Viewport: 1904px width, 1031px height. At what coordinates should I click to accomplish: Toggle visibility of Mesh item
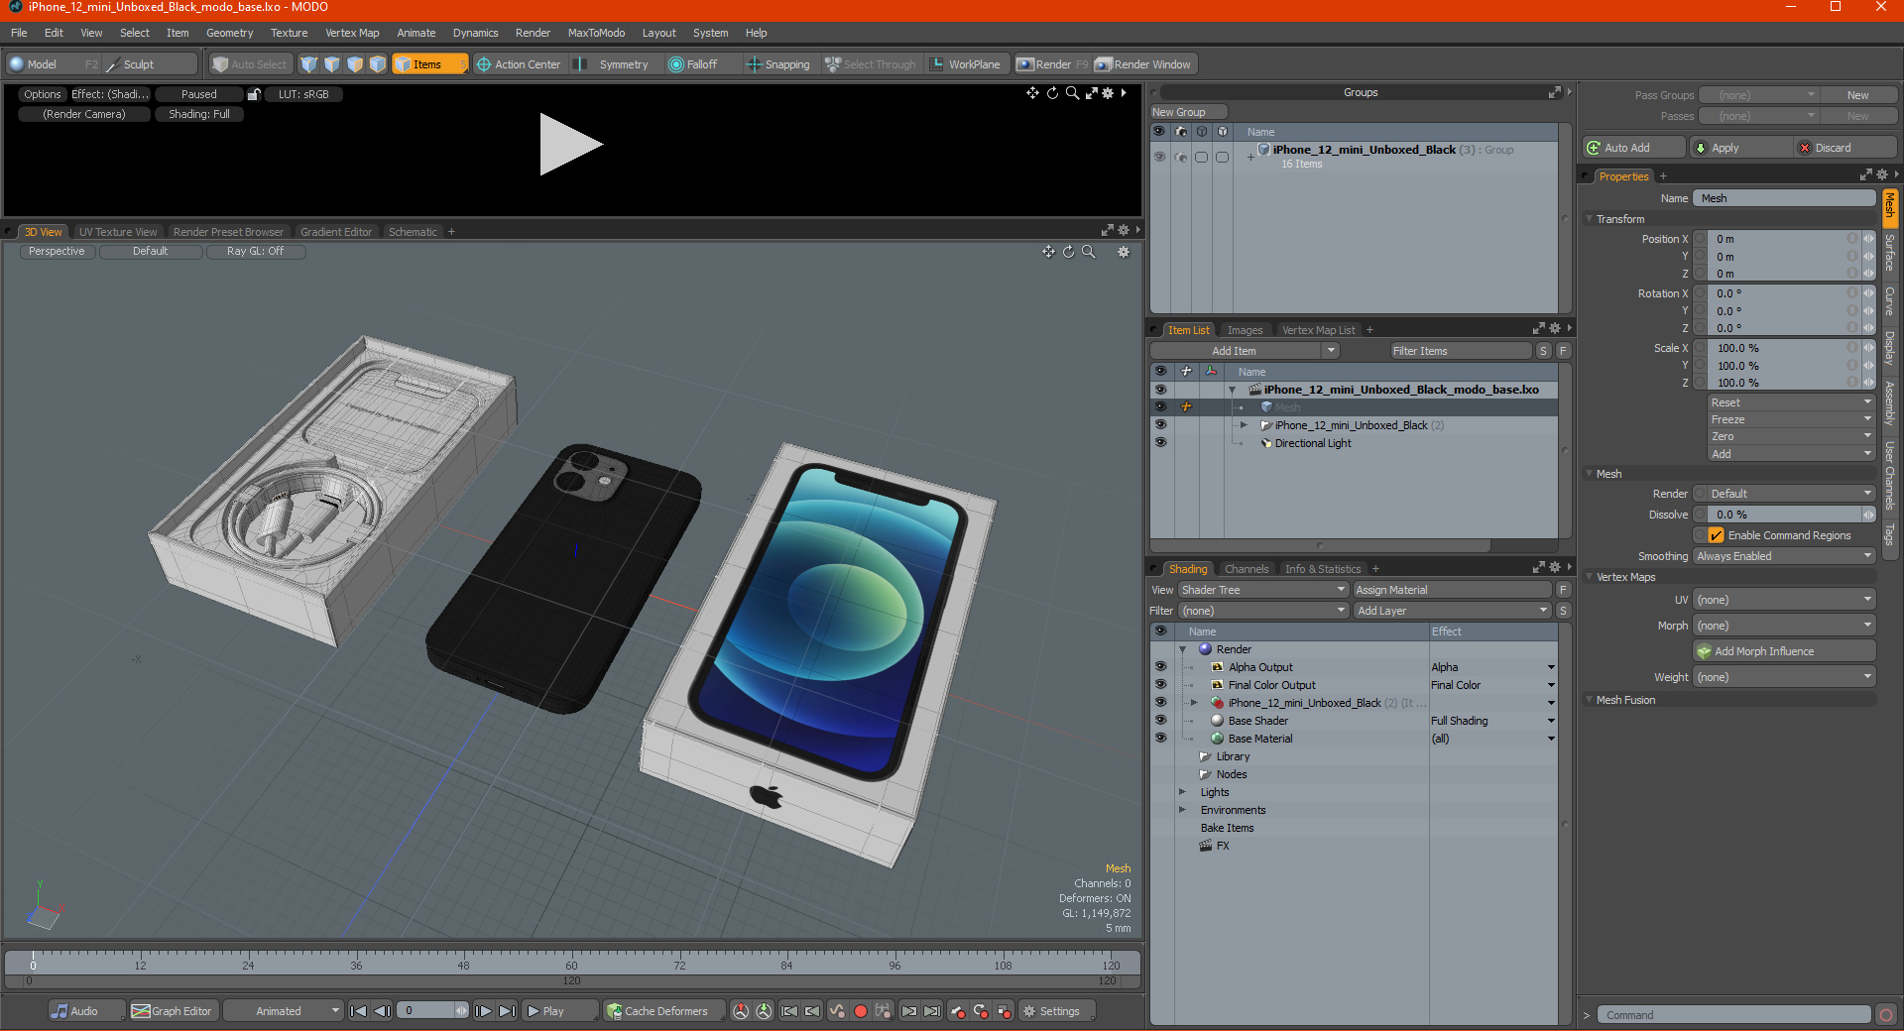pyautogui.click(x=1160, y=407)
